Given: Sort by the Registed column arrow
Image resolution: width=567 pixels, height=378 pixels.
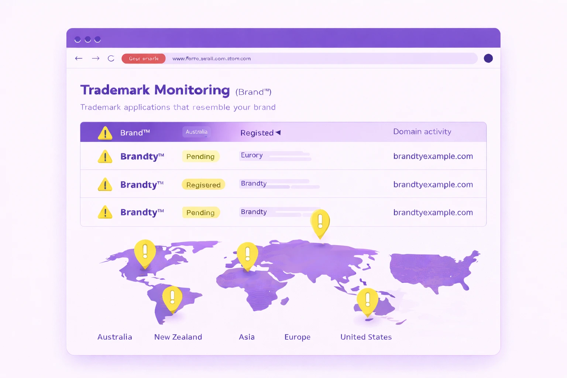Looking at the screenshot, I should coord(278,133).
